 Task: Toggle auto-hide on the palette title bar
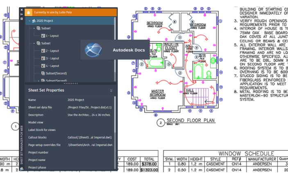tap(22, 14)
